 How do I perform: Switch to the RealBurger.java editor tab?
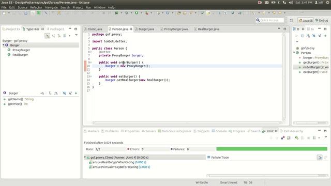point(207,29)
